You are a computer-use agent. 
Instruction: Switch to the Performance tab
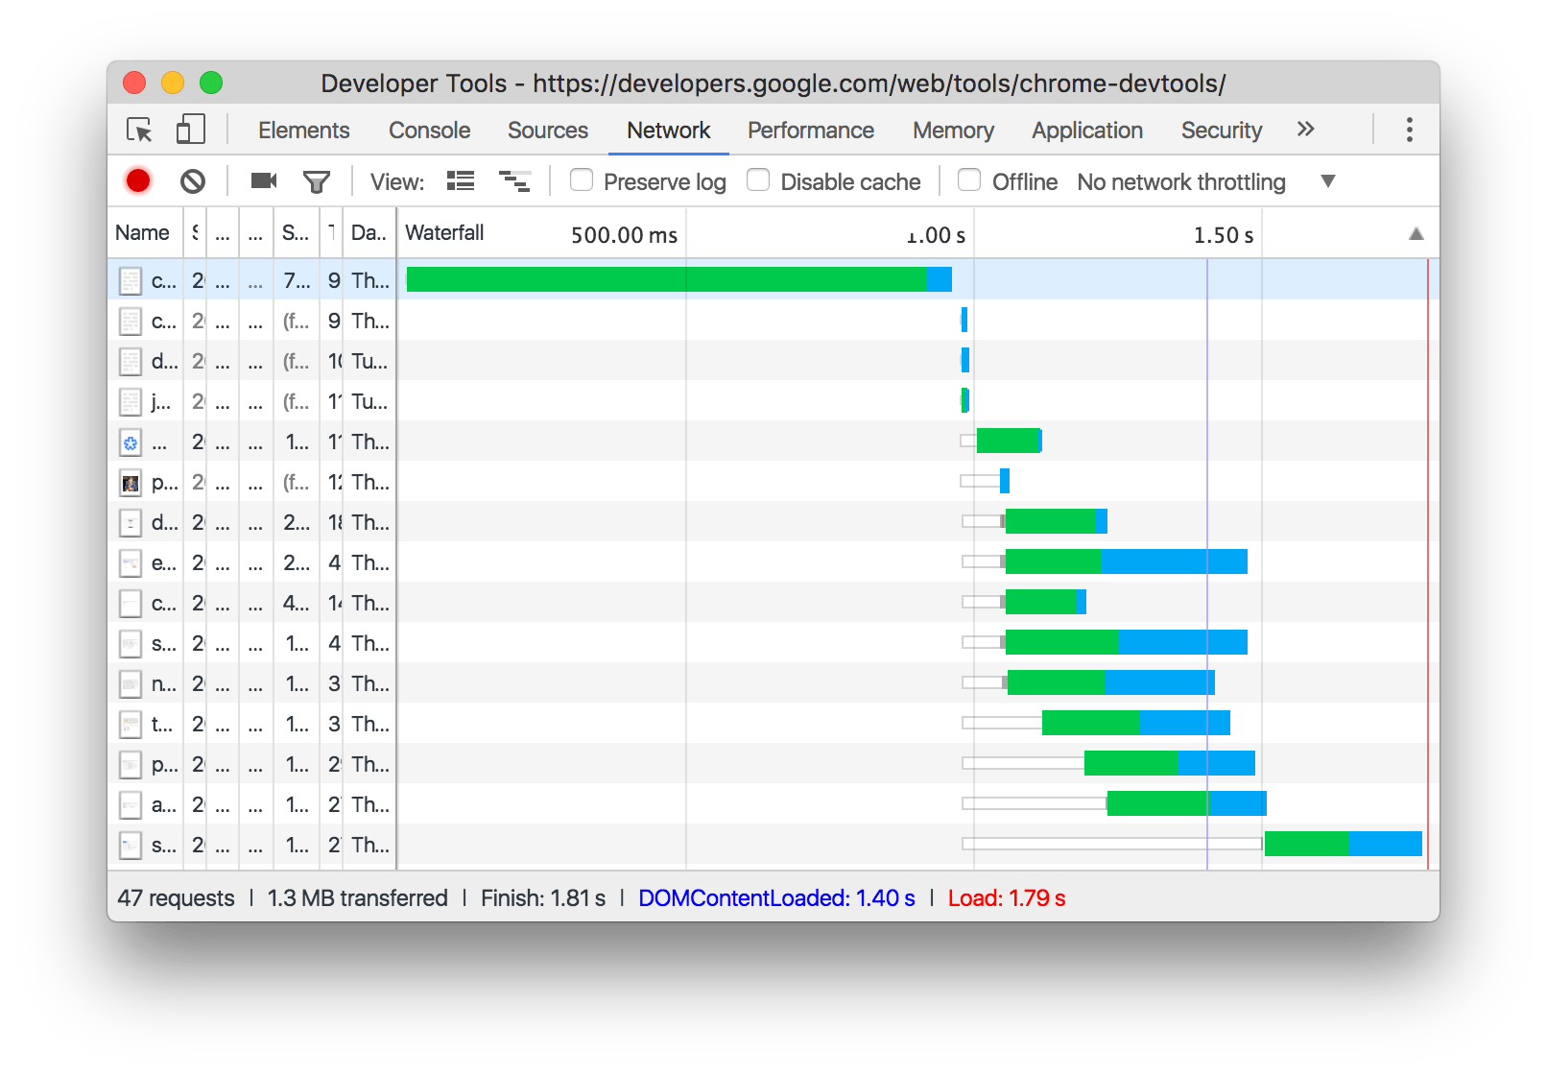click(810, 130)
